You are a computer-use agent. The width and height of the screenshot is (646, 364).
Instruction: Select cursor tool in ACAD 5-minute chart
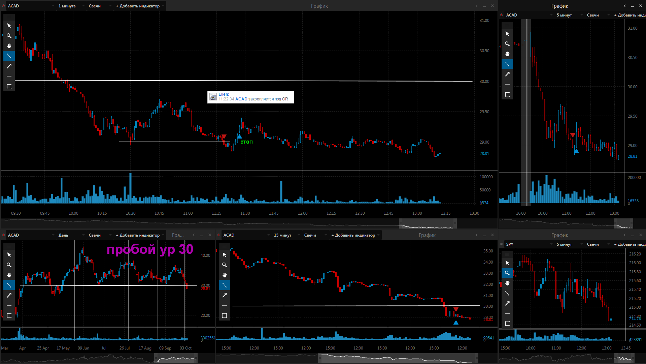point(507,34)
